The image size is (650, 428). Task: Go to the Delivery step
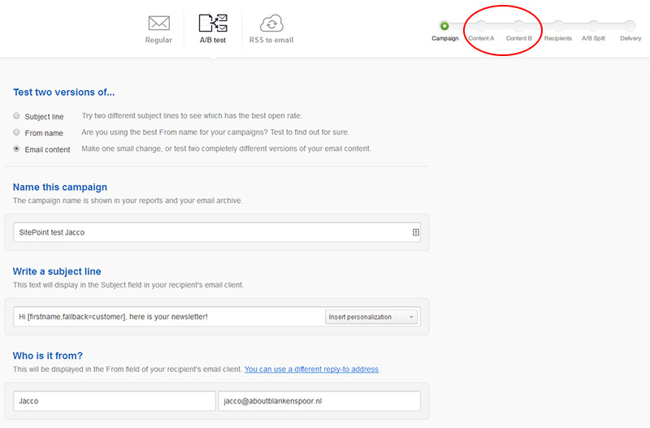tap(630, 26)
